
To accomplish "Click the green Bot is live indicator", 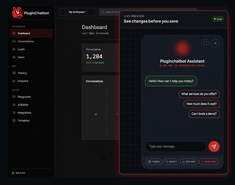I will (x=13, y=173).
